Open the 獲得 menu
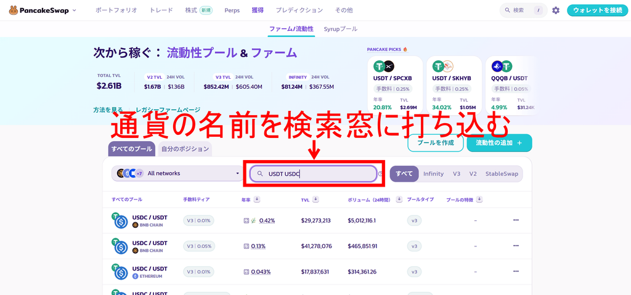Image resolution: width=631 pixels, height=295 pixels. 258,10
